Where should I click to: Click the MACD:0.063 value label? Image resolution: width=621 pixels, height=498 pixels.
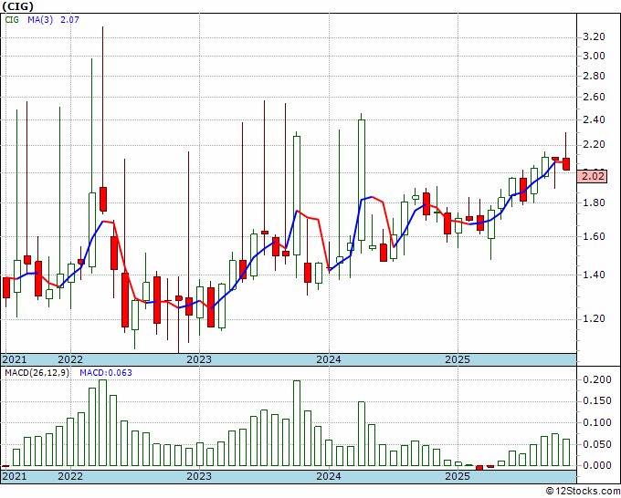click(106, 373)
